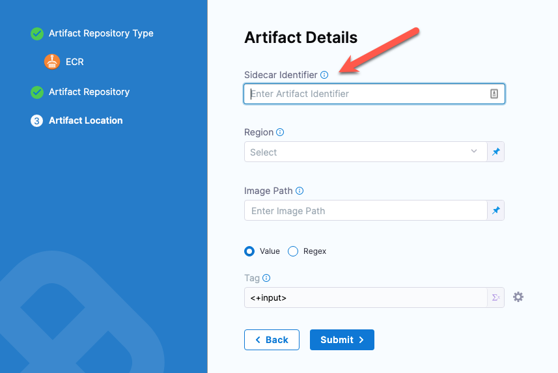
Task: Click the ECR repository icon
Action: tap(52, 62)
